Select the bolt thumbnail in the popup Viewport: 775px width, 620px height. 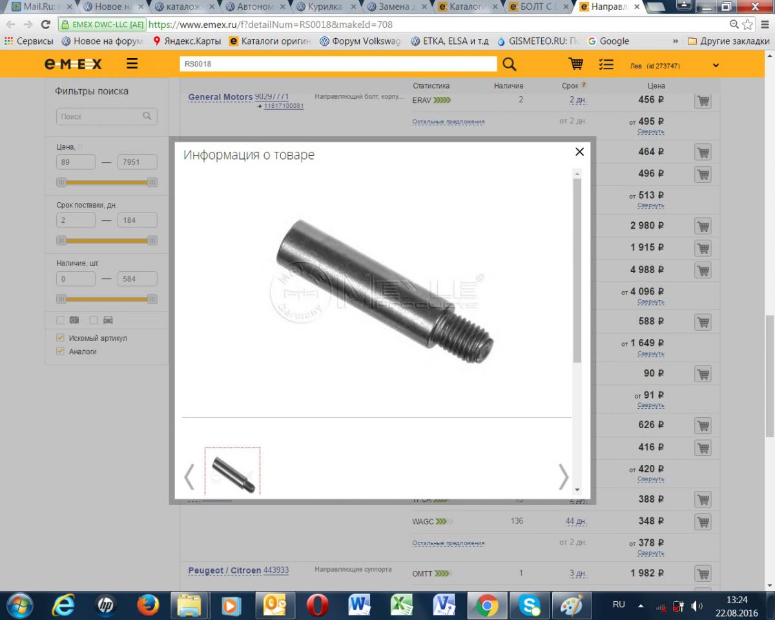pyautogui.click(x=232, y=471)
